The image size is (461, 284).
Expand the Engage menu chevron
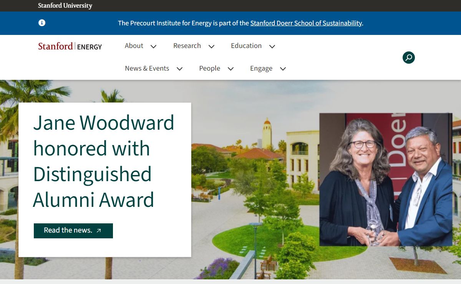(283, 69)
